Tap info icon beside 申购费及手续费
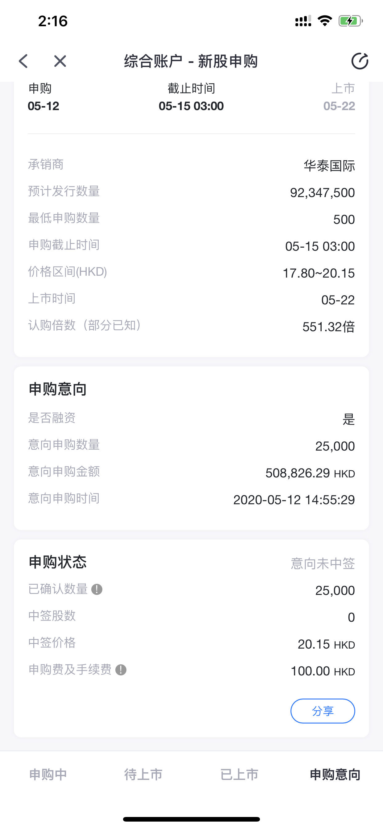This screenshot has width=383, height=829. coord(121,670)
